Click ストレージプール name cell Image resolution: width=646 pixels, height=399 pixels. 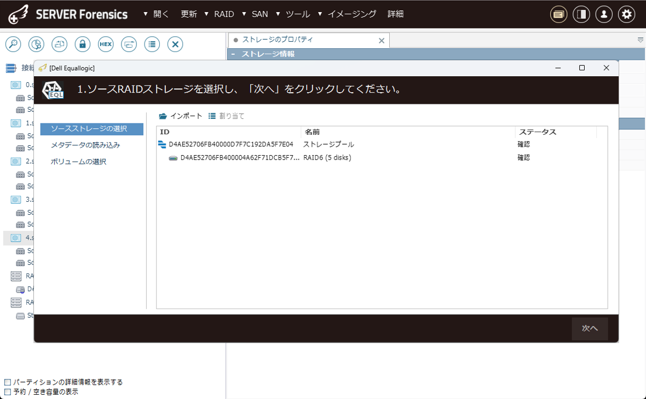[329, 144]
